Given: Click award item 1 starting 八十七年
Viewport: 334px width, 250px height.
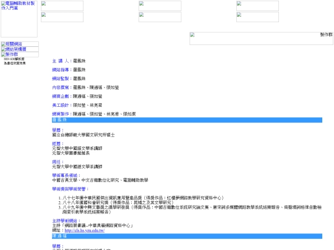Looking at the screenshot, I should click(143, 198).
